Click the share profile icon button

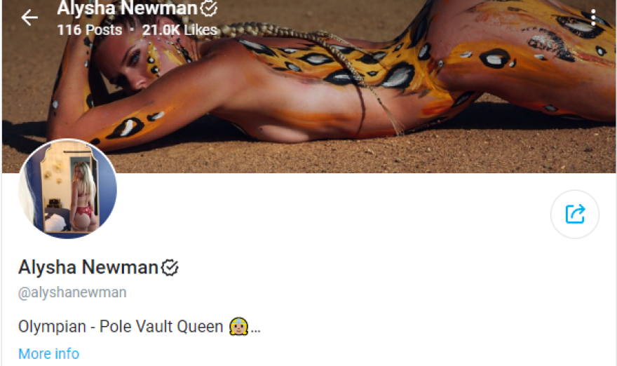point(575,214)
